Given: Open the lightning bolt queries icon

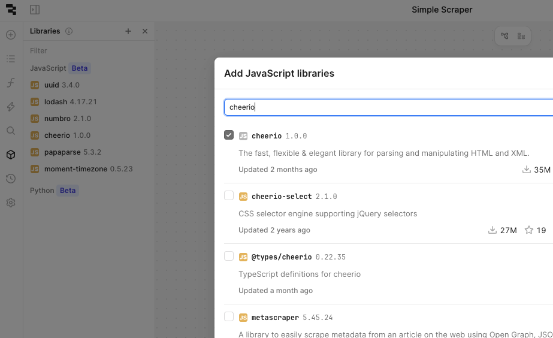Looking at the screenshot, I should [11, 107].
